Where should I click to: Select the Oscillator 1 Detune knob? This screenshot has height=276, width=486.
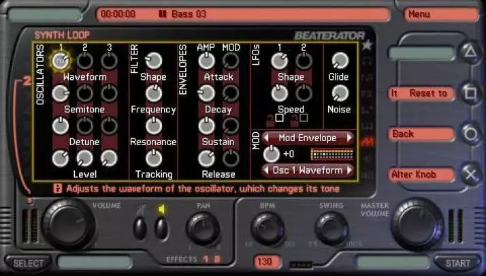[x=61, y=126]
